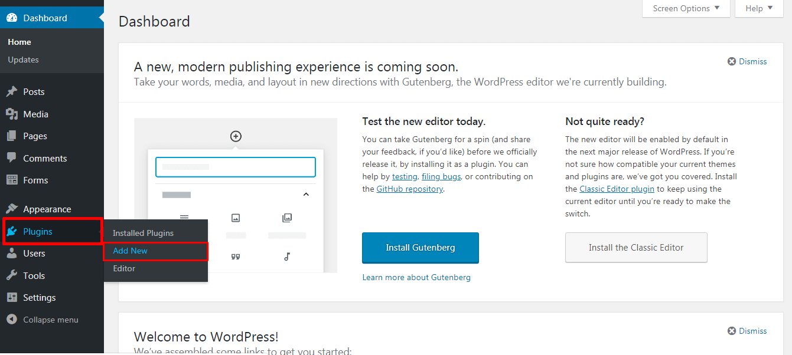Image resolution: width=792 pixels, height=355 pixels.
Task: Open the Settings menu label
Action: tap(40, 298)
